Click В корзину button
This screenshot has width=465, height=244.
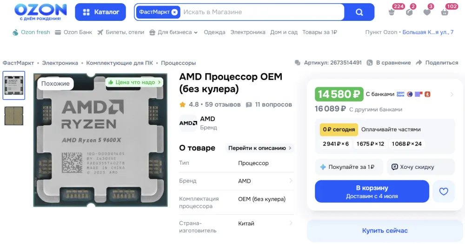point(372,192)
